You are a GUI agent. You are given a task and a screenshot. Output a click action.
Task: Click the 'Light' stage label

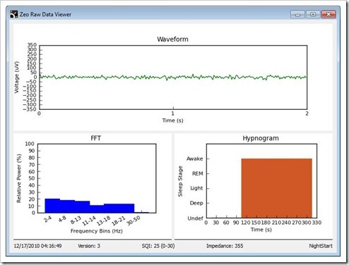(196, 188)
